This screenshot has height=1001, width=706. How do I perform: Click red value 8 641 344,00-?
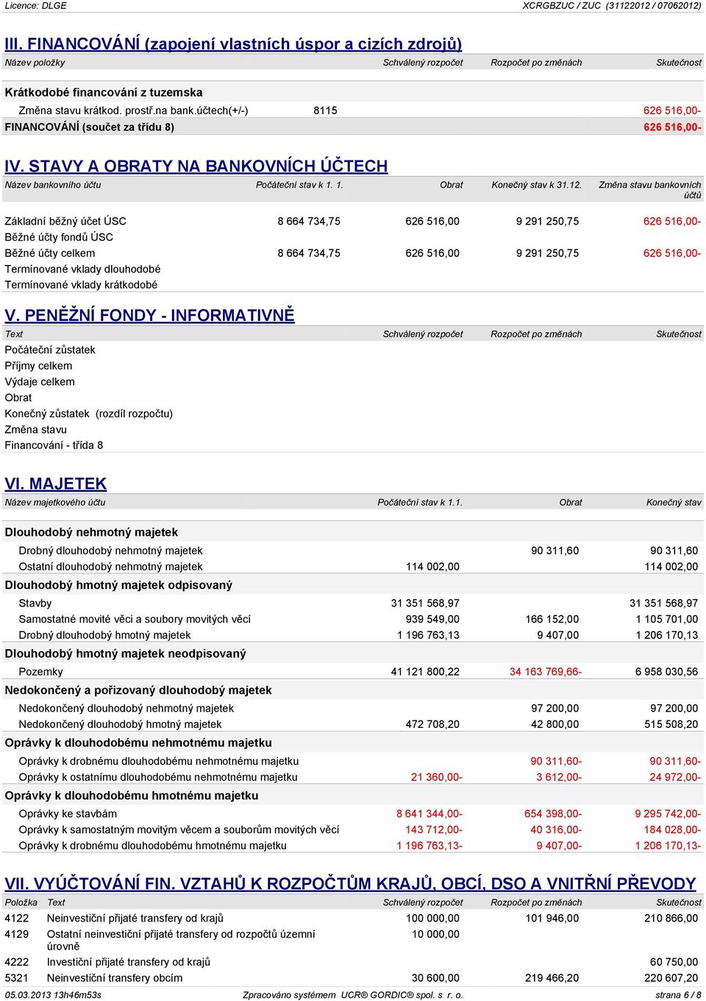tap(429, 814)
